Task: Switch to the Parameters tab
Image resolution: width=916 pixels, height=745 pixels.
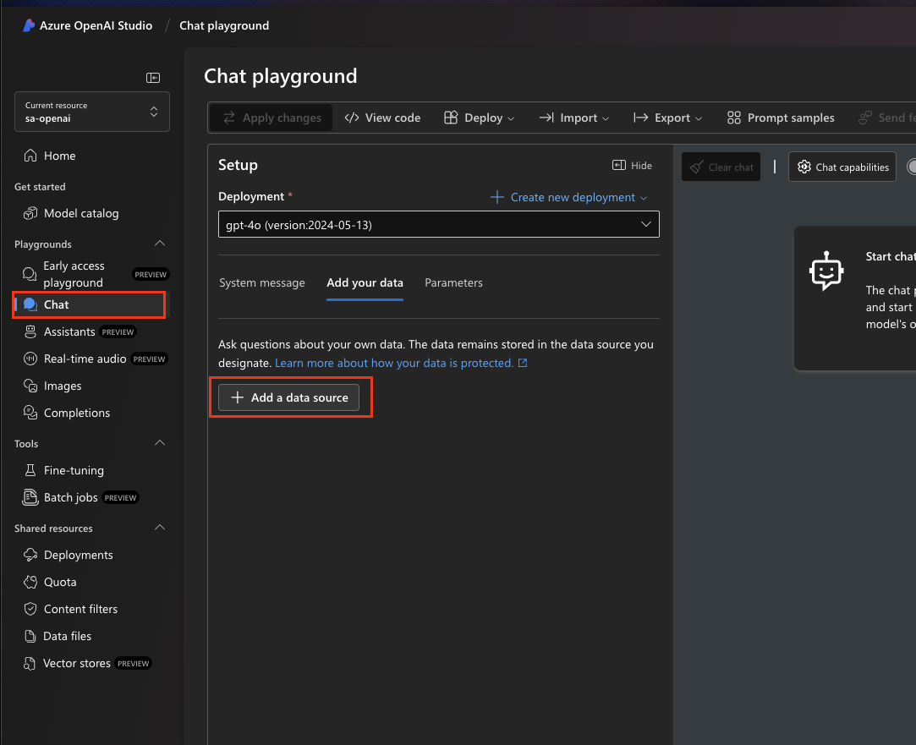Action: (x=454, y=282)
